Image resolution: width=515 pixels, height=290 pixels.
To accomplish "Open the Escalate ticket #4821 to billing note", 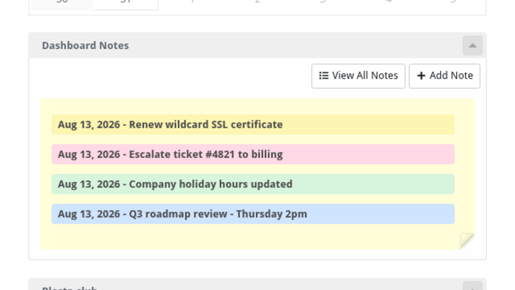I will (253, 154).
